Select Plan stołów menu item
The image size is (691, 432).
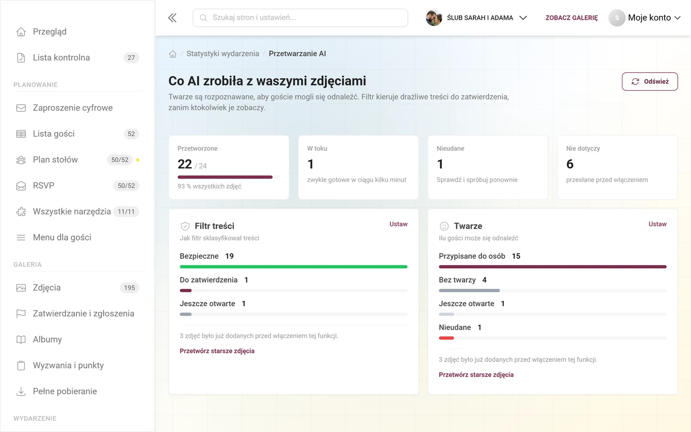(77, 160)
